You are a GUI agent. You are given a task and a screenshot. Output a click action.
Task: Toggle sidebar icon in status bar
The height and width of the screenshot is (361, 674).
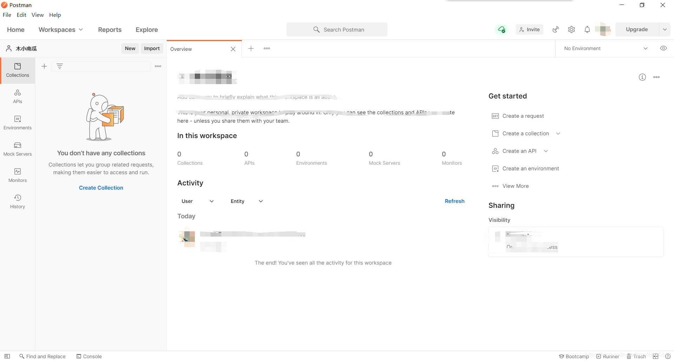coord(7,356)
